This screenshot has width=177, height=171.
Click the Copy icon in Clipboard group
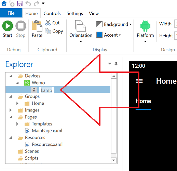[48, 31]
